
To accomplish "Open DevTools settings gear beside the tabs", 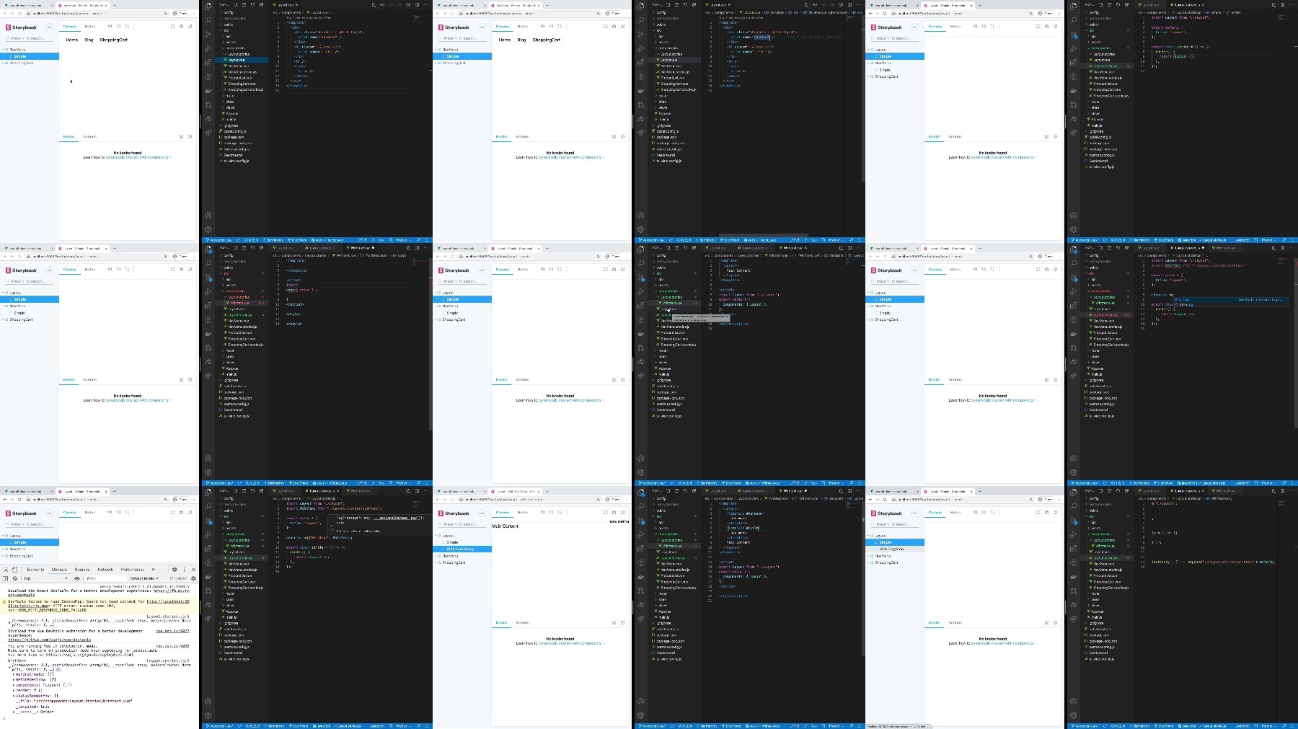I will click(x=175, y=570).
